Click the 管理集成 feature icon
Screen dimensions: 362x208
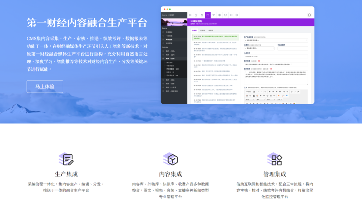click(x=275, y=159)
